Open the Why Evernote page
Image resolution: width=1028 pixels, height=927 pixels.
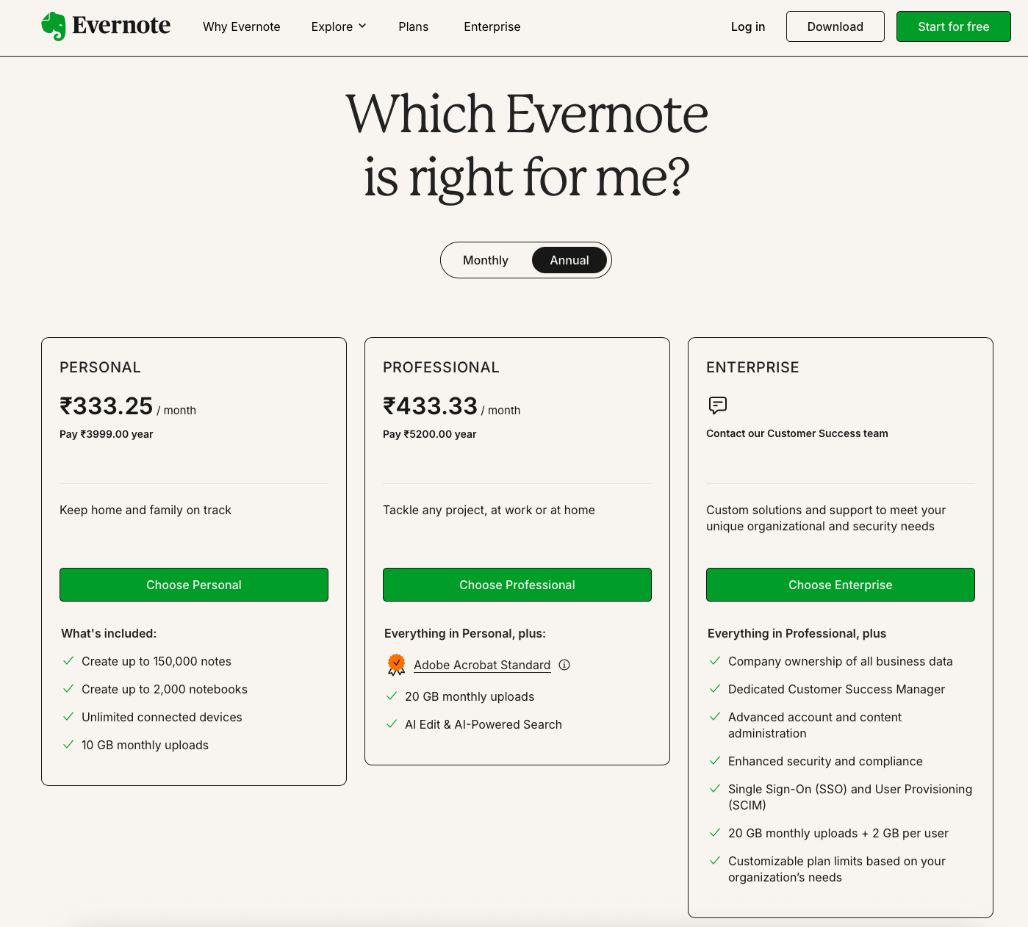click(242, 26)
